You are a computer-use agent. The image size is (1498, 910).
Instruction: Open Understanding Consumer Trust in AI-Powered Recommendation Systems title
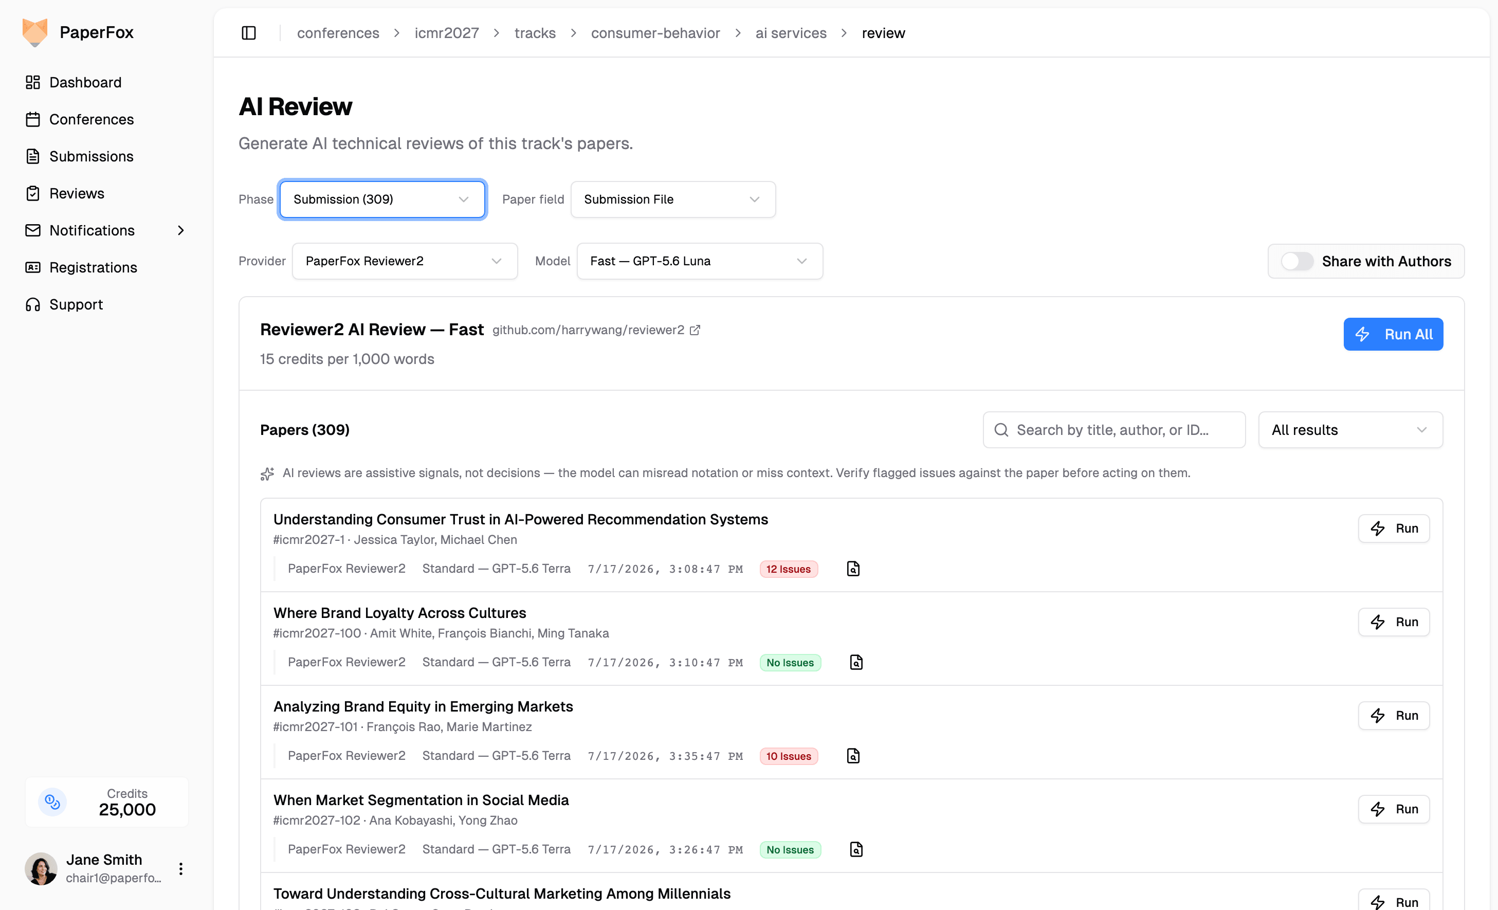pos(520,519)
